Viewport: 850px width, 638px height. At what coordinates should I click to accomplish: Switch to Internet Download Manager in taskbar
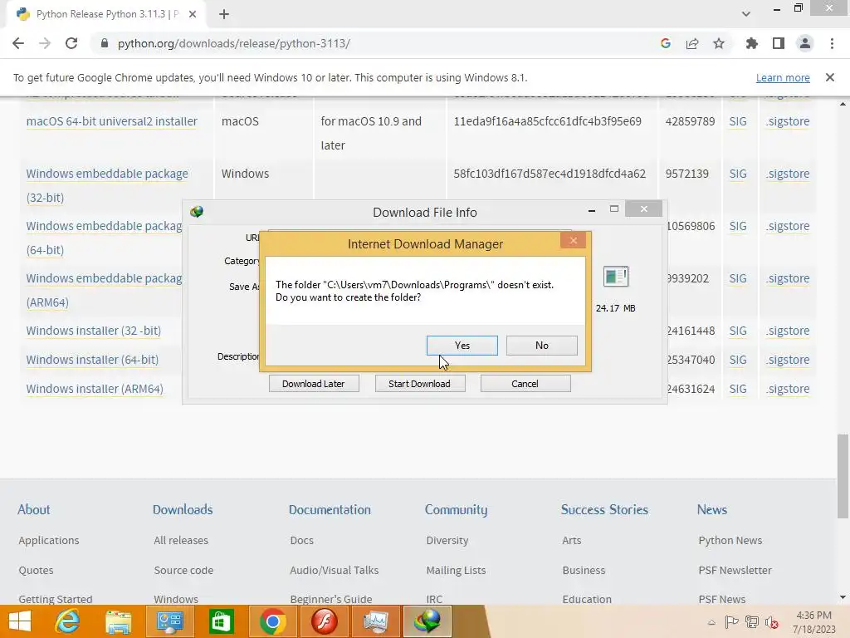click(427, 621)
